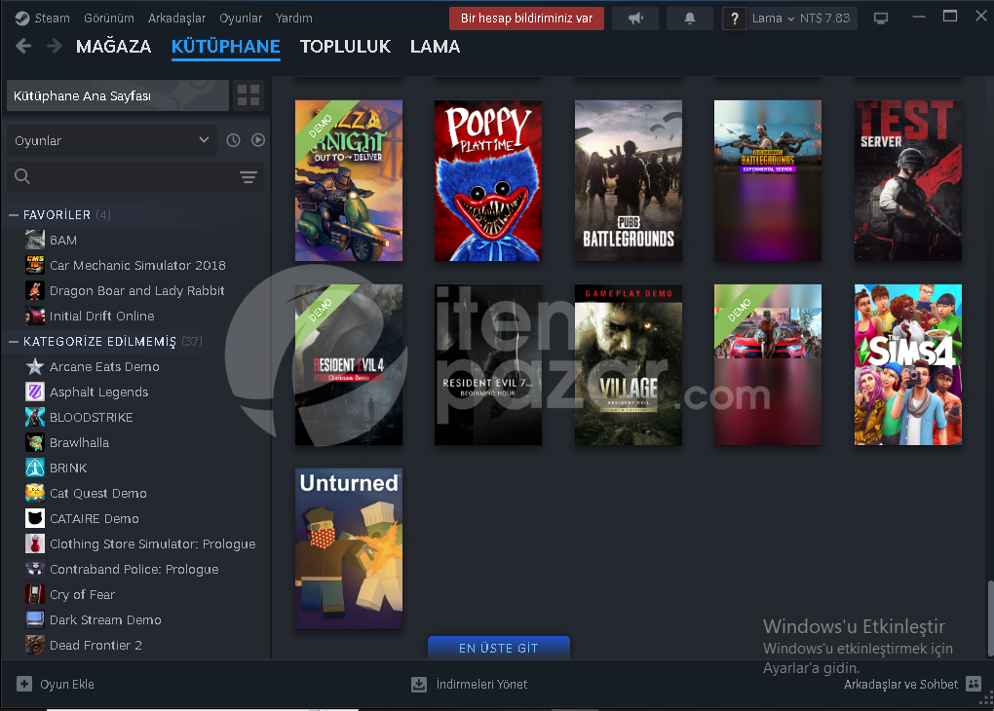This screenshot has height=711, width=994.
Task: Click the question mark help icon
Action: click(734, 19)
